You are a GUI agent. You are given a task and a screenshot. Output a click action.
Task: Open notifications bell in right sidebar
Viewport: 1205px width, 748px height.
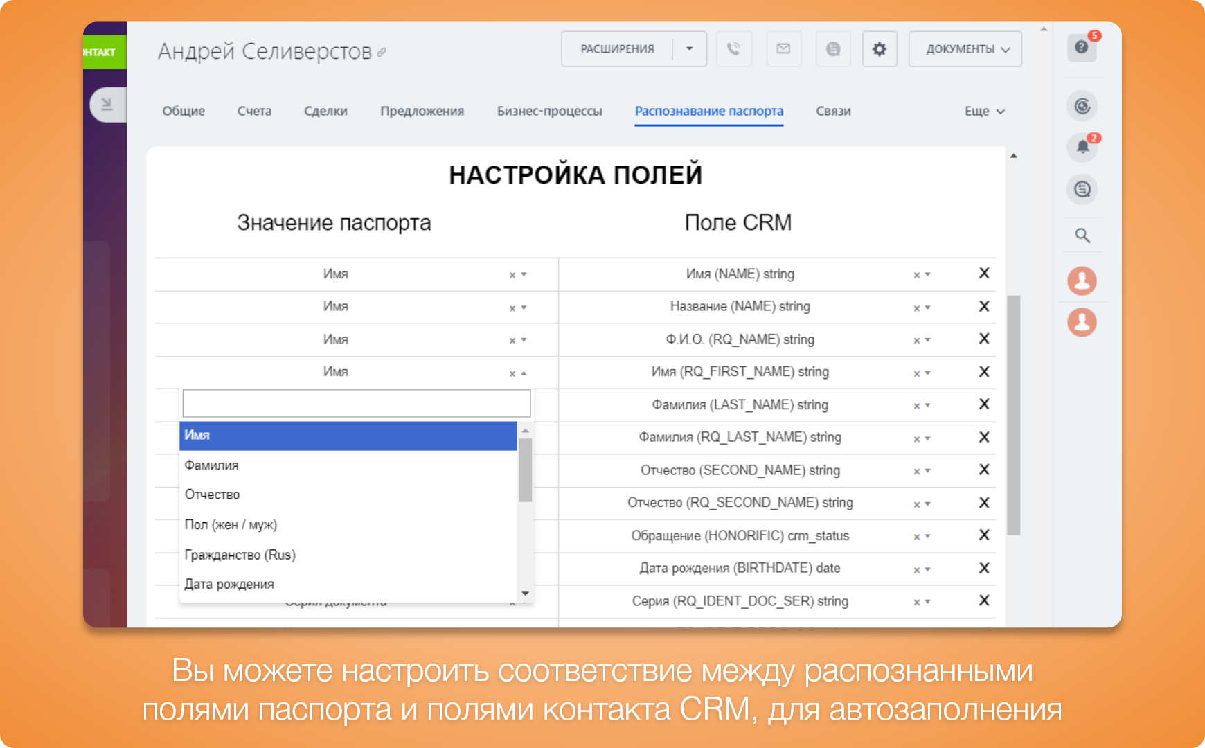pyautogui.click(x=1082, y=147)
